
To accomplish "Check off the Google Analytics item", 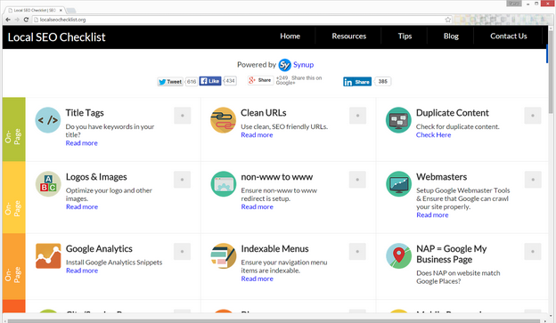I will click(183, 252).
